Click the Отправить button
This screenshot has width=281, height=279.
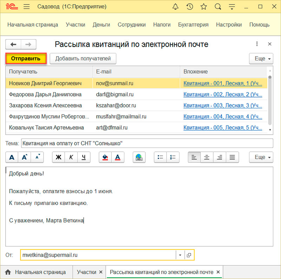pos(26,59)
